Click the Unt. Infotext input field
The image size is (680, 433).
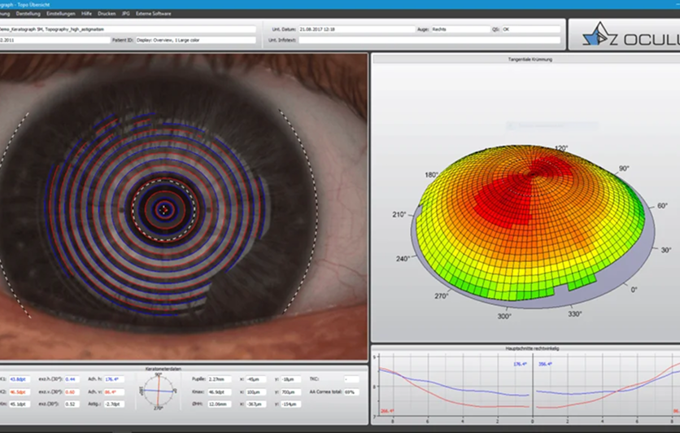pos(429,40)
